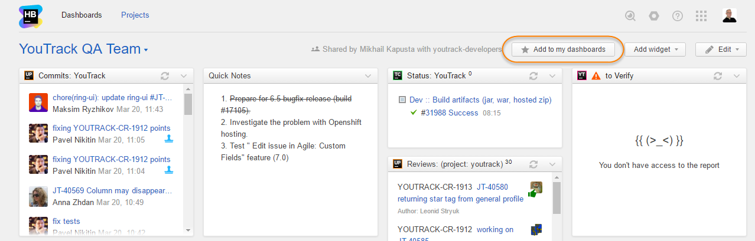Go to the Dashboards tab

[82, 15]
